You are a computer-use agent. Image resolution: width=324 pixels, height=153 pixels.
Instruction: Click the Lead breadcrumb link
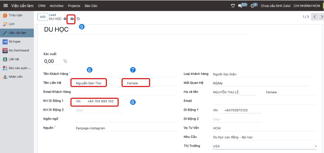tap(52, 15)
